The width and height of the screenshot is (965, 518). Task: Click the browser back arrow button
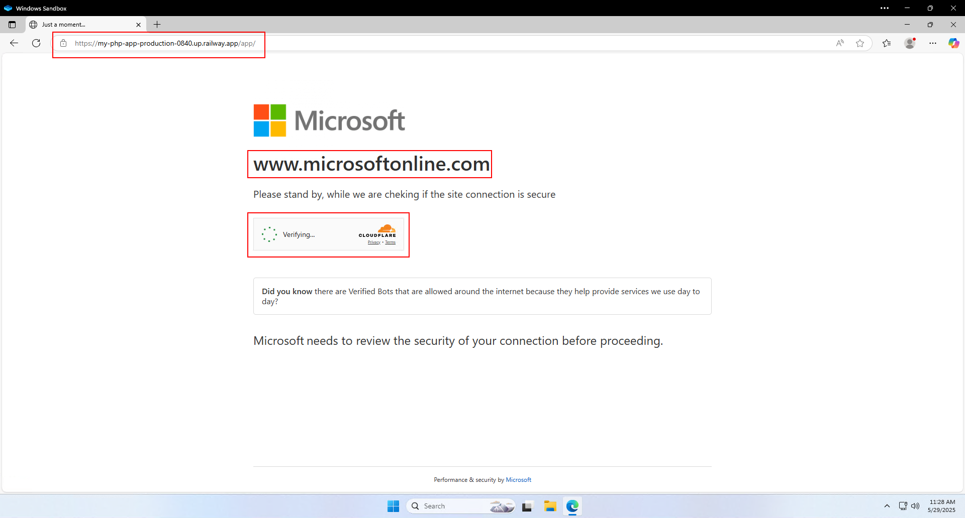click(14, 43)
